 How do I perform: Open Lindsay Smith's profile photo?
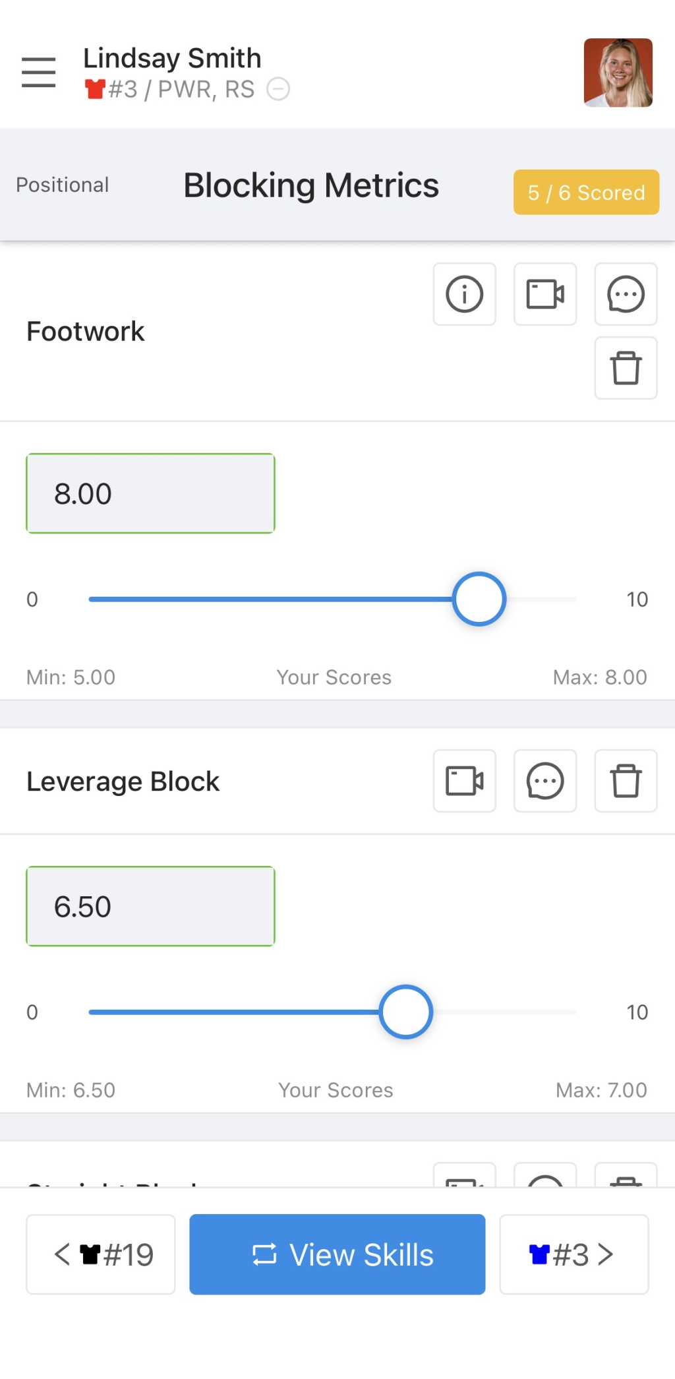tap(618, 73)
